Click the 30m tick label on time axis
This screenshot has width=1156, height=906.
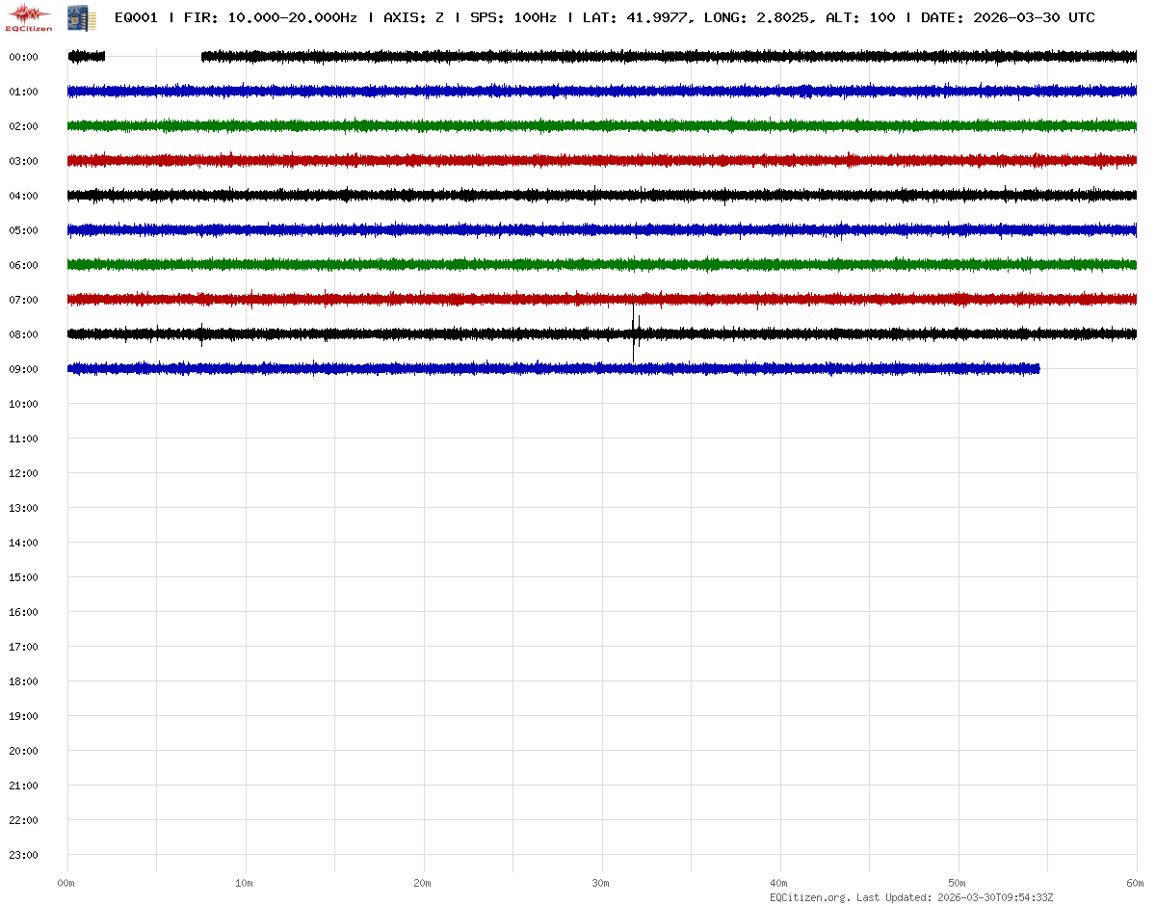(601, 883)
